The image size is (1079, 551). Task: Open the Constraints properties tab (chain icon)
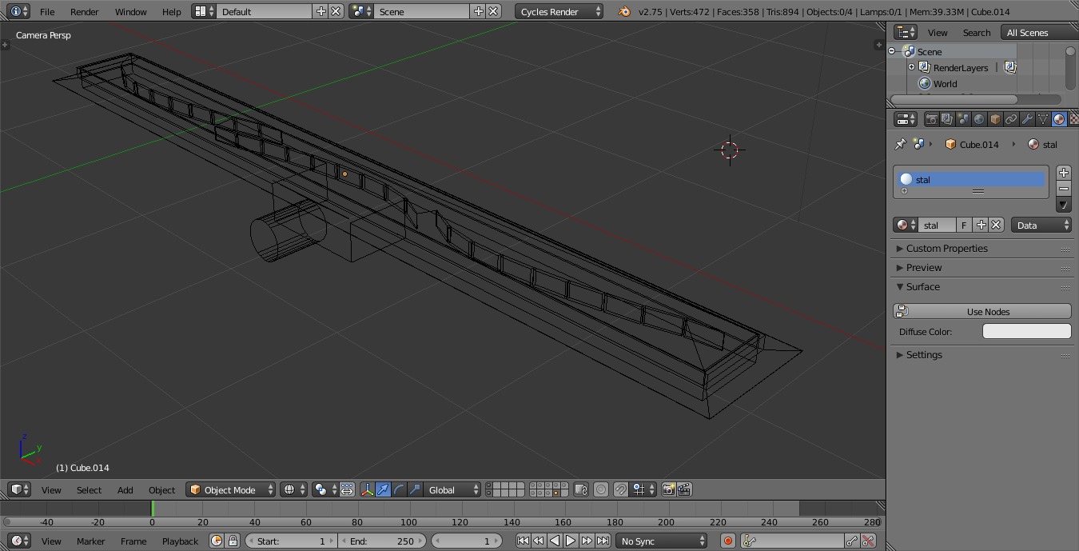pos(1011,119)
